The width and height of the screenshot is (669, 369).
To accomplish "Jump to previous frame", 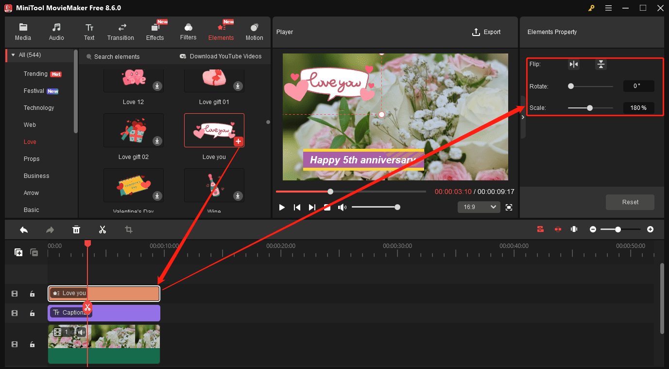I will point(297,208).
